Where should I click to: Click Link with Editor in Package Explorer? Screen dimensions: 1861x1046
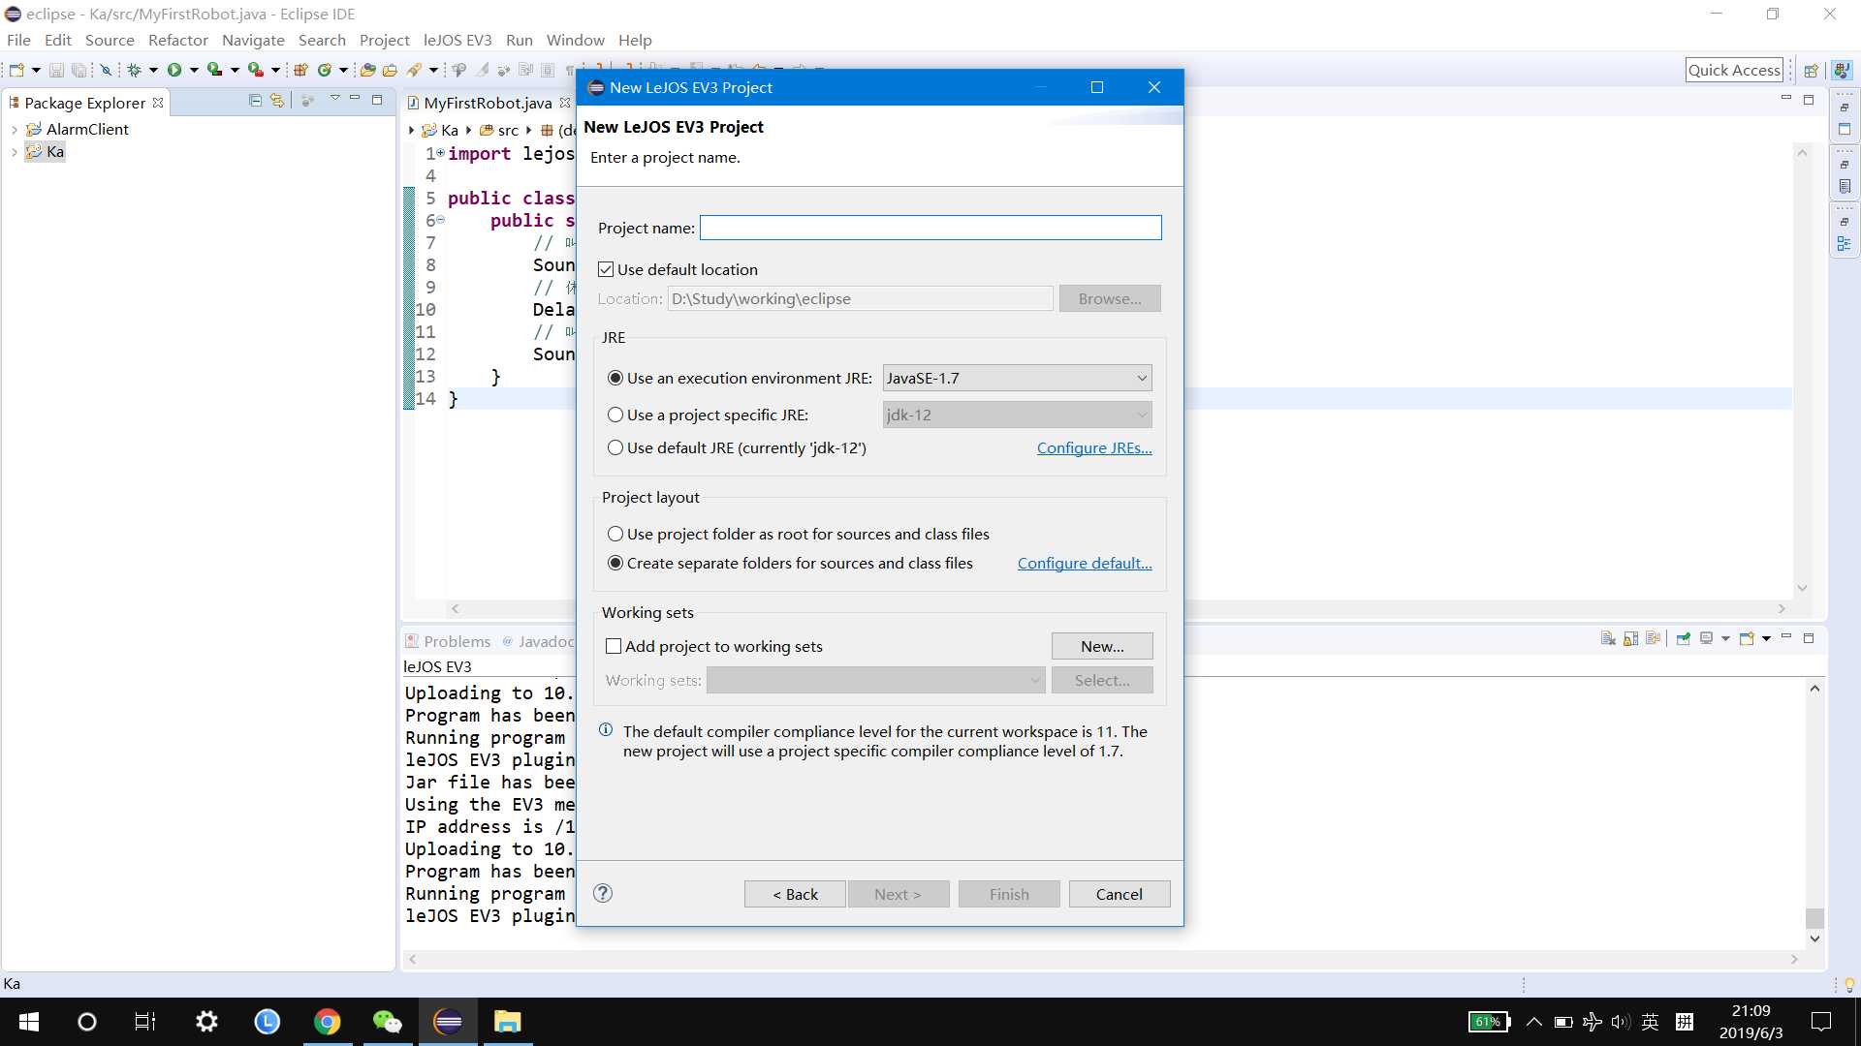click(x=277, y=100)
